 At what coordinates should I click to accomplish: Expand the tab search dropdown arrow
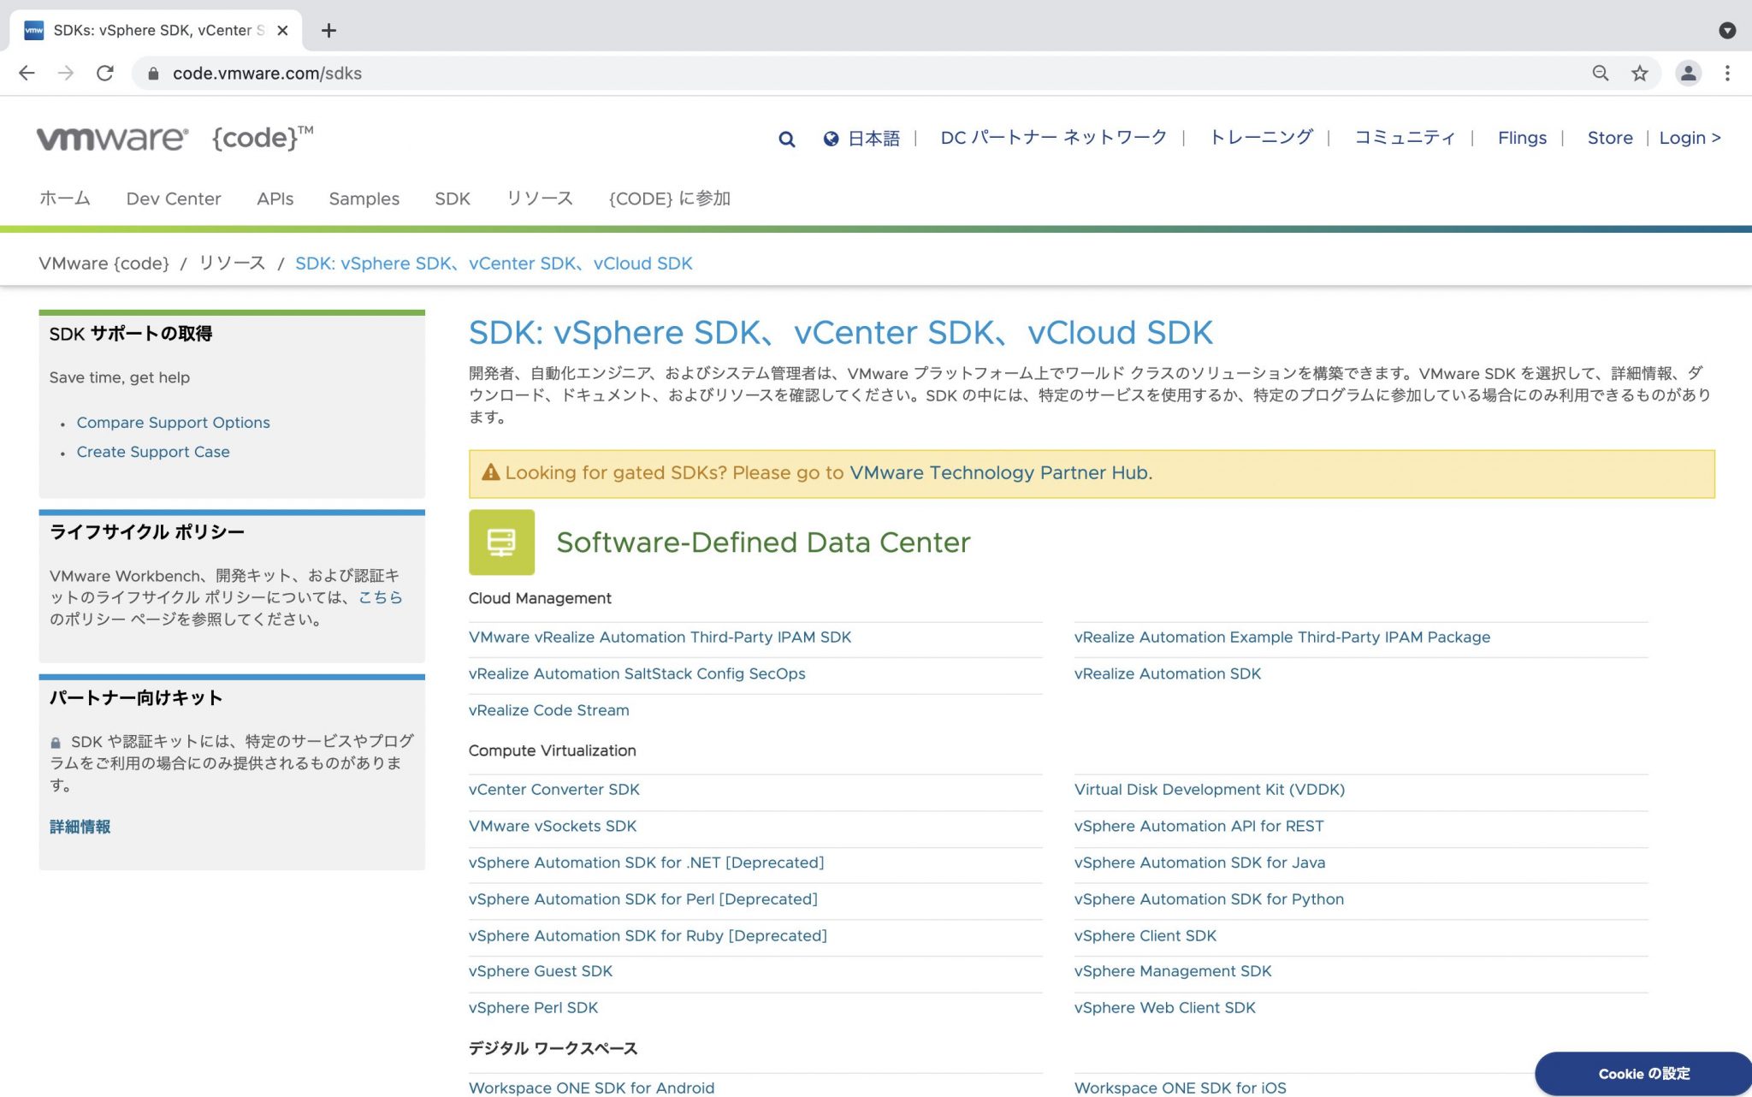tap(1727, 31)
